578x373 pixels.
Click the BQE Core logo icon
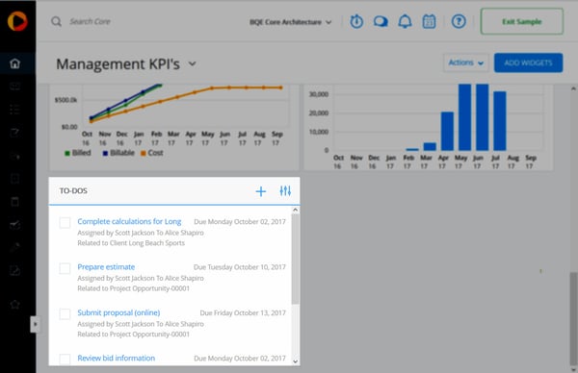click(17, 21)
